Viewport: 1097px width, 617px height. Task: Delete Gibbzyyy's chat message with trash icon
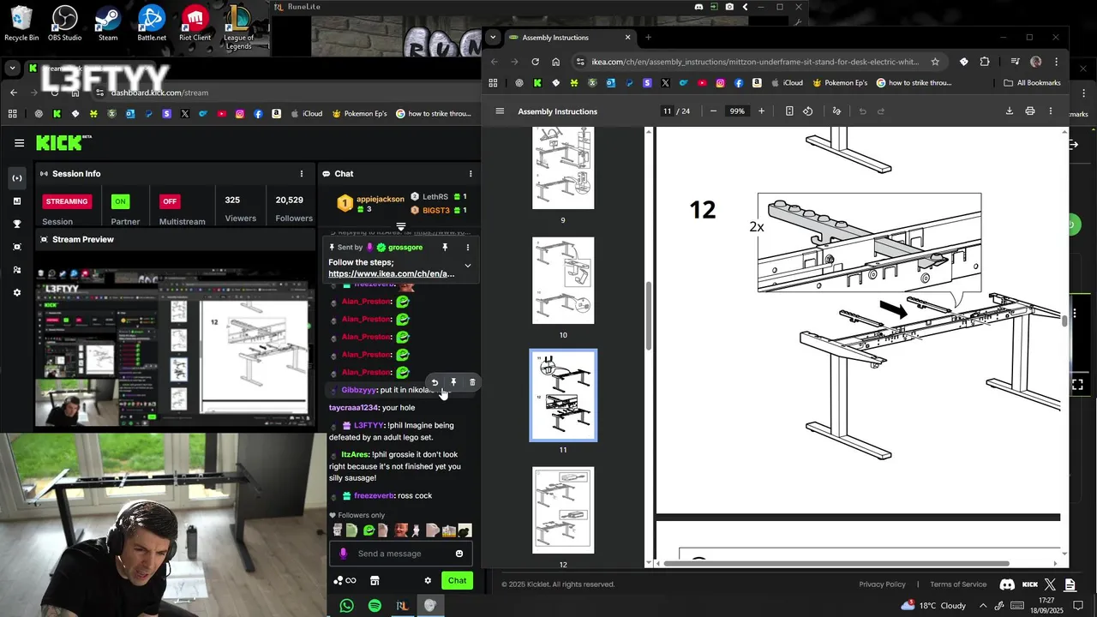(472, 382)
